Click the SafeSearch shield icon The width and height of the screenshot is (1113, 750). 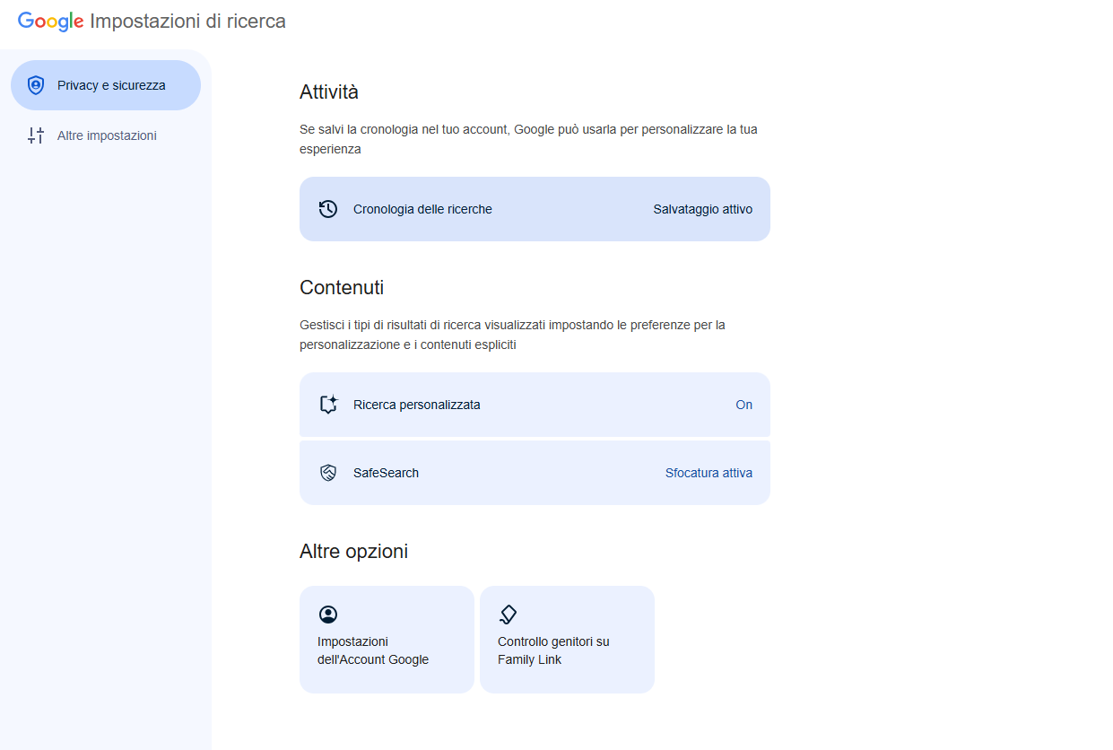tap(328, 473)
